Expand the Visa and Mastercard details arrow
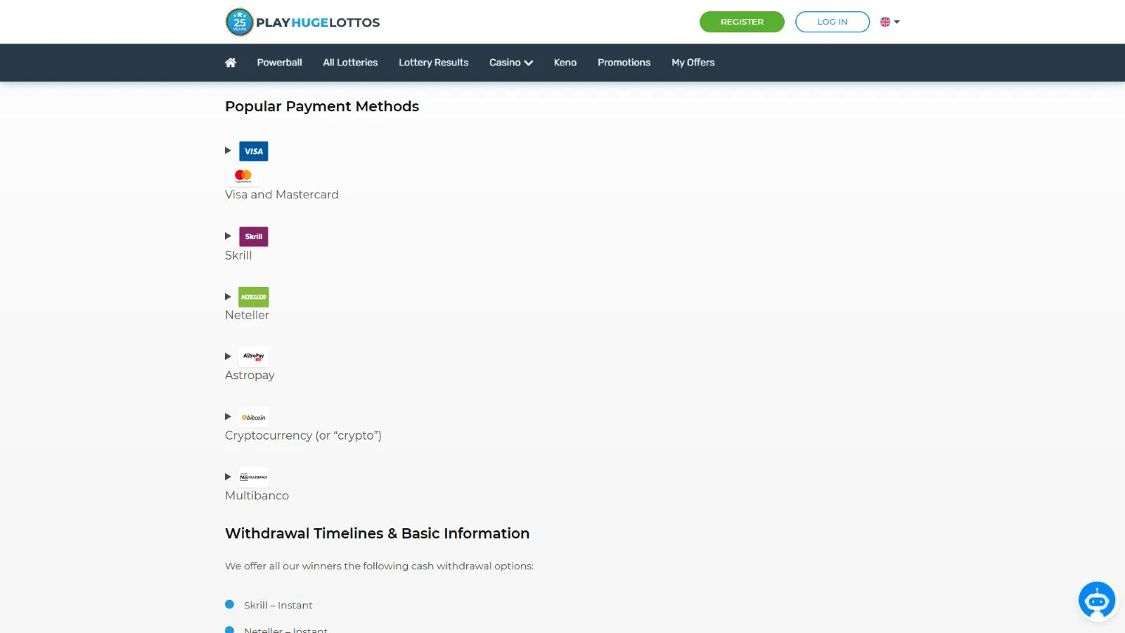Screen dimensions: 1125x633 (228, 151)
